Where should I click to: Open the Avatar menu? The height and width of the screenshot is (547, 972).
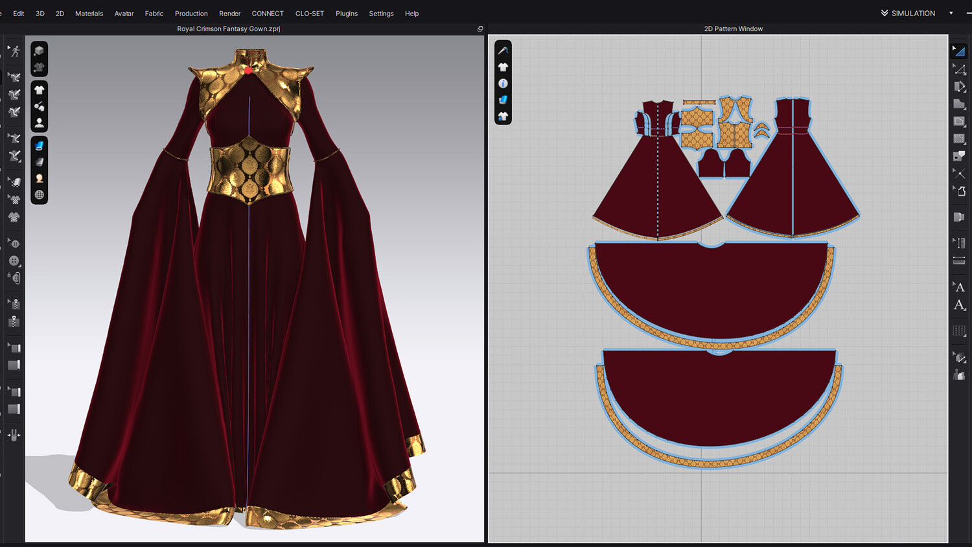(124, 13)
